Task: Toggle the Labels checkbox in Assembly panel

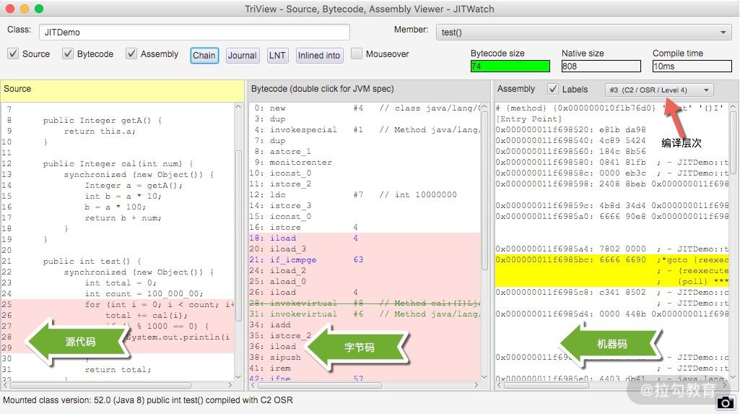Action: point(553,90)
